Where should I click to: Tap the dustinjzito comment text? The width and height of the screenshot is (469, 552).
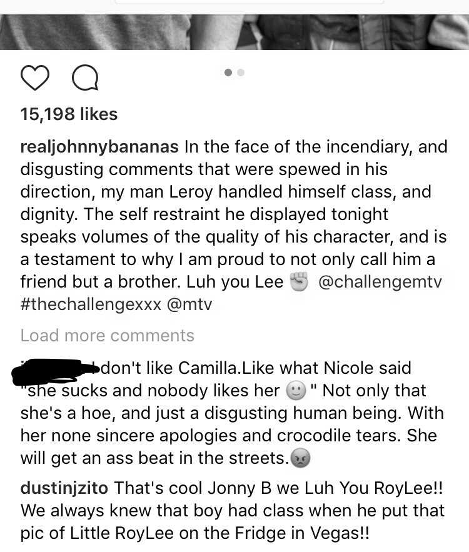[233, 511]
